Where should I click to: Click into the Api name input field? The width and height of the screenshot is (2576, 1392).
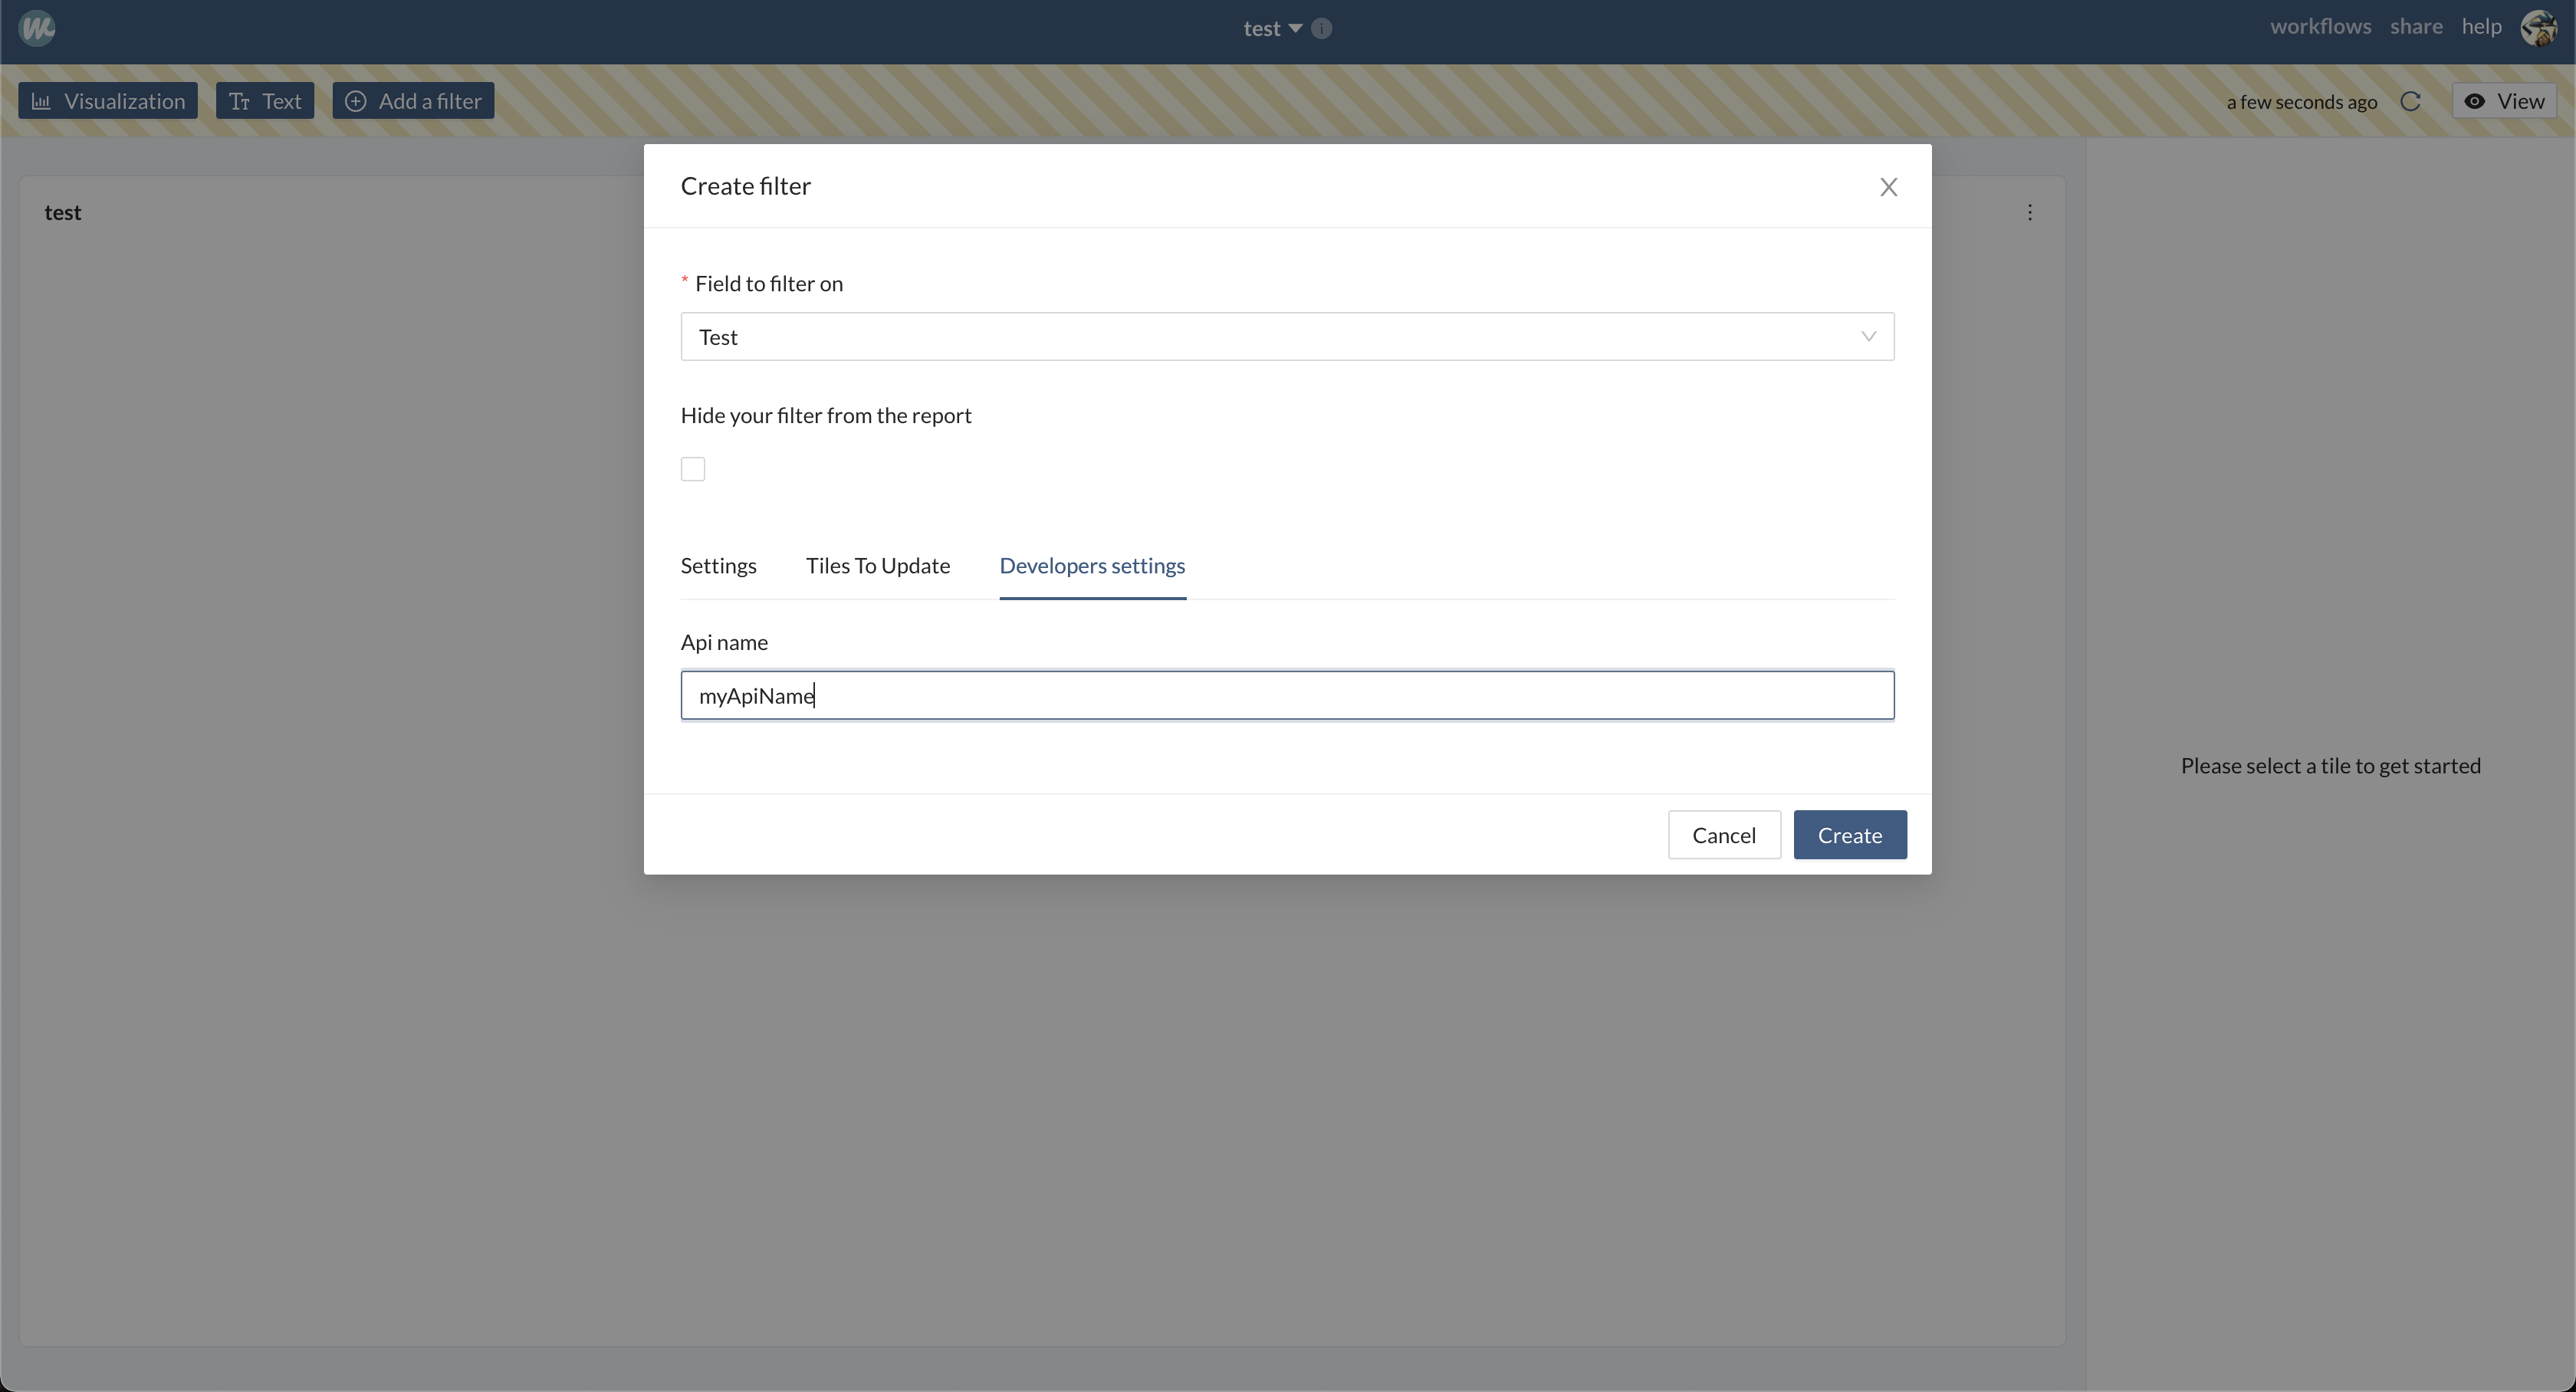1287,696
